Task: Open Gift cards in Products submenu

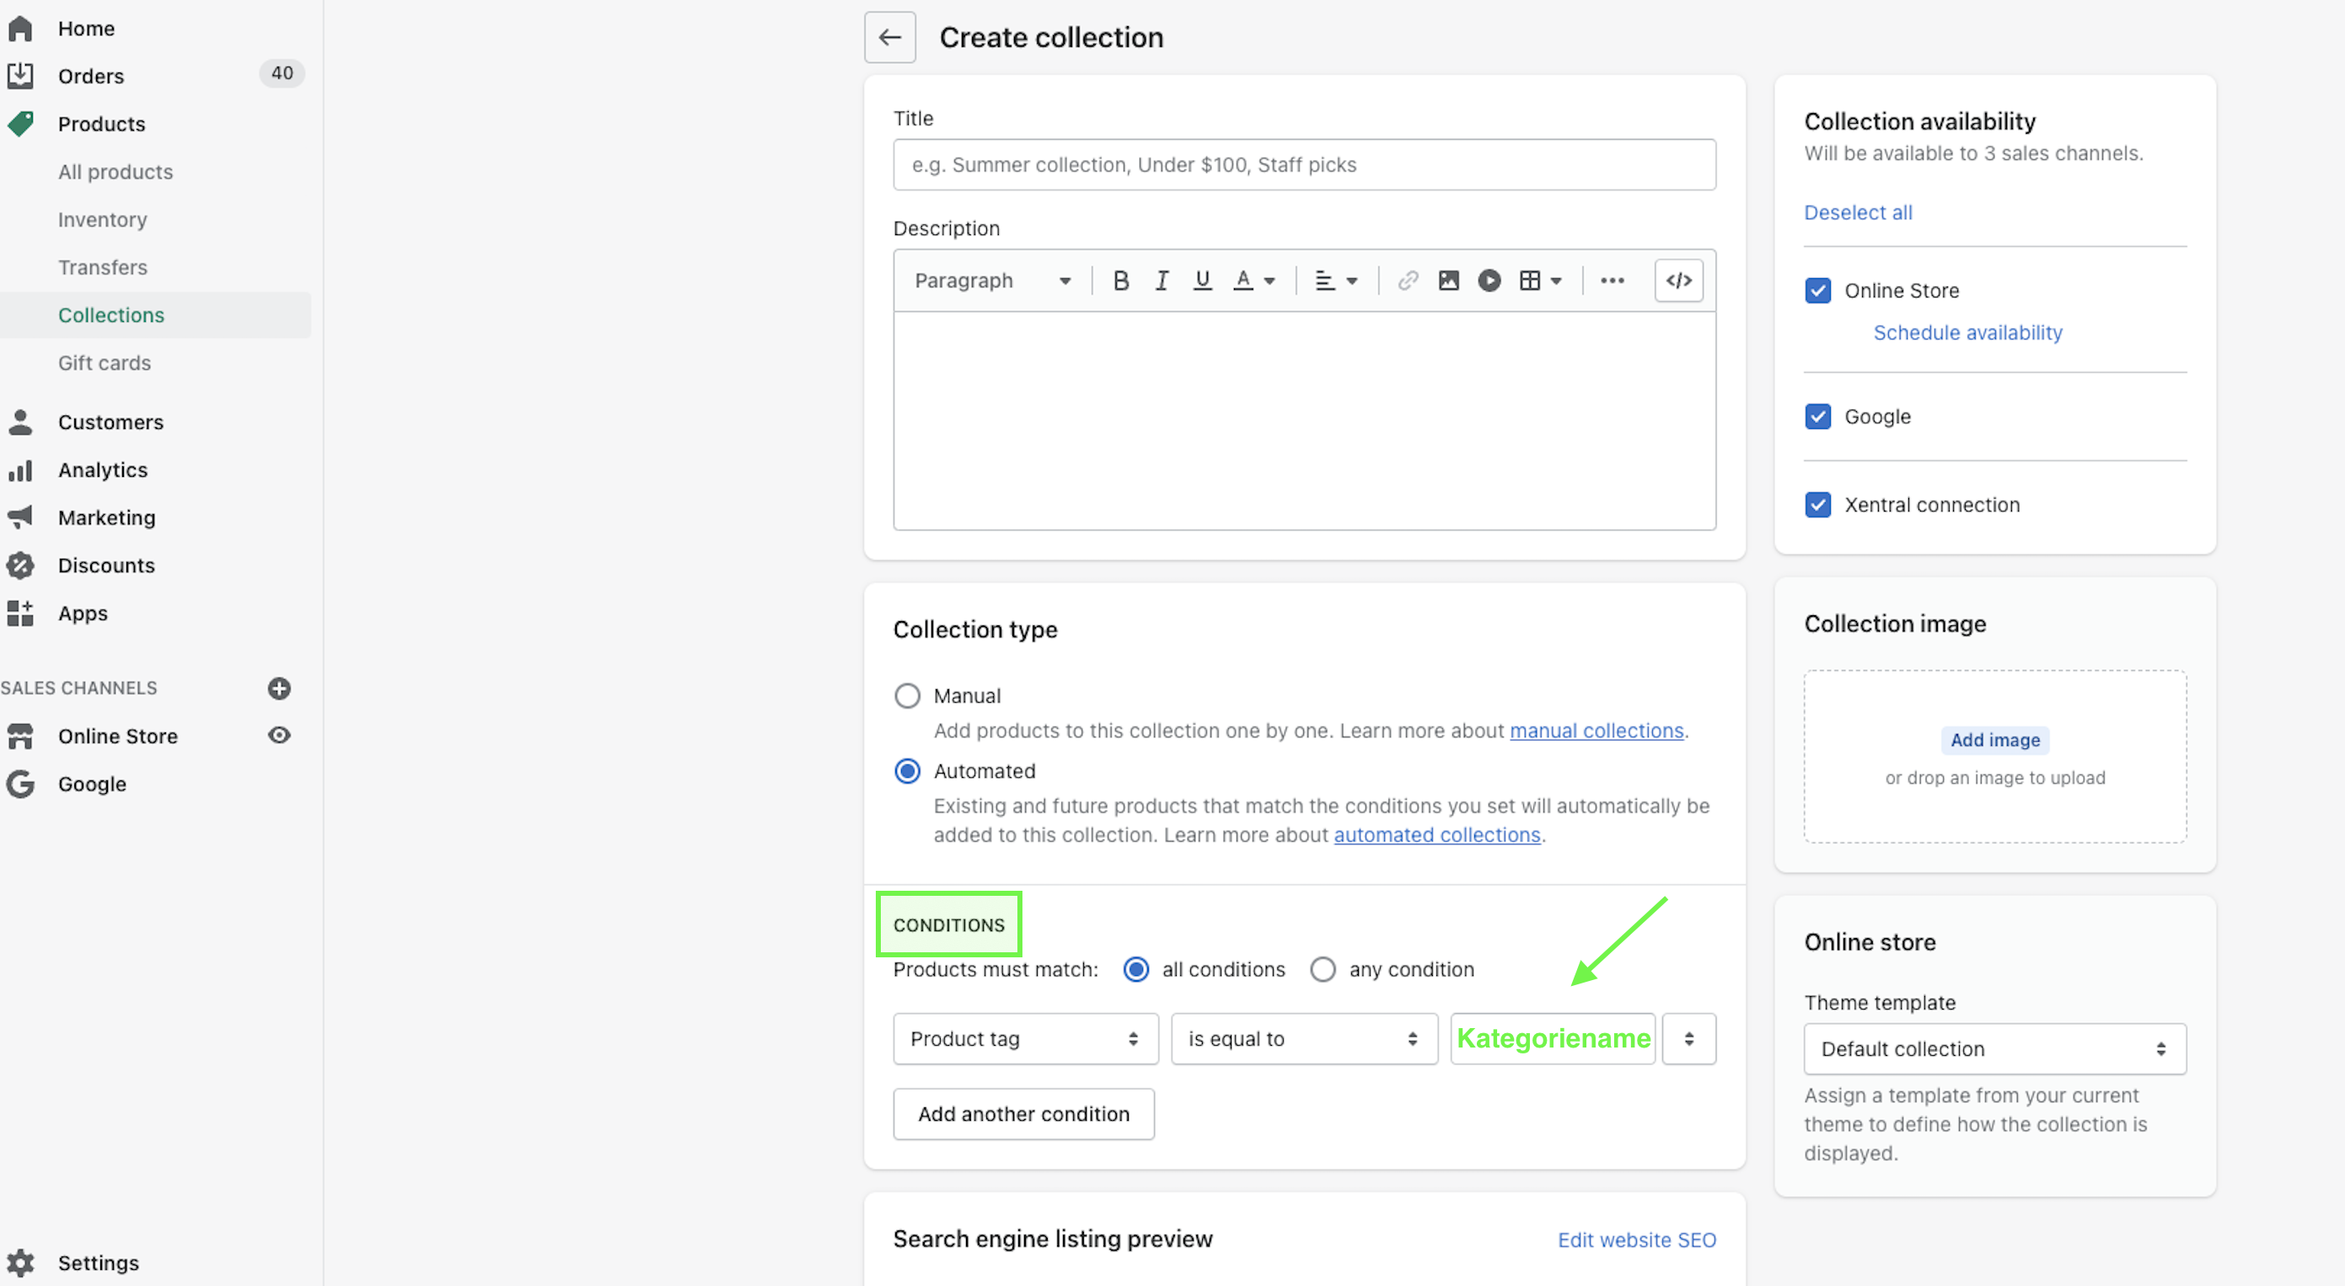Action: click(x=104, y=363)
